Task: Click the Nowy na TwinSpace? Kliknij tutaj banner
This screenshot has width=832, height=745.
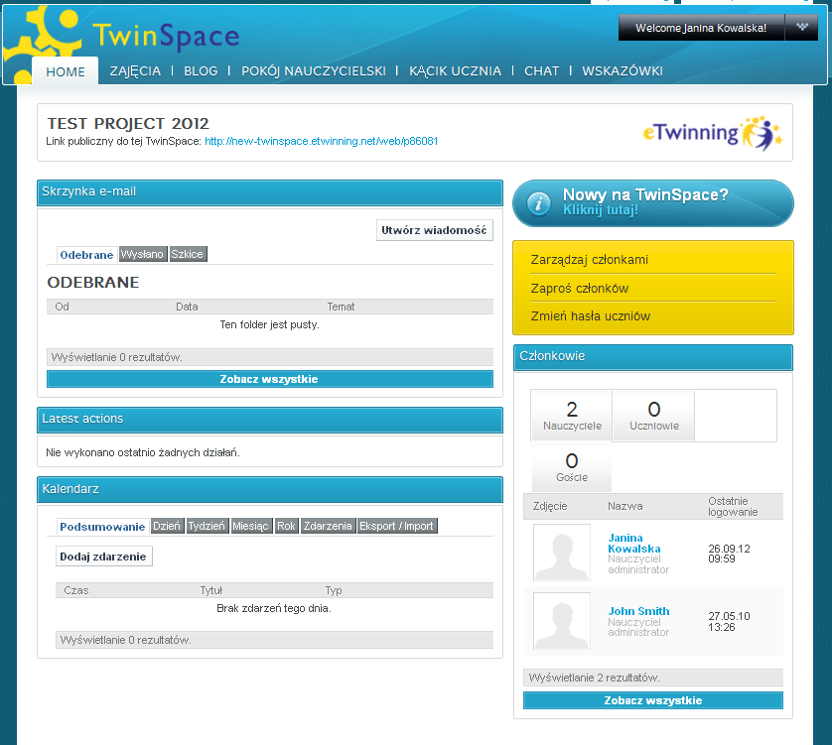Action: click(653, 203)
